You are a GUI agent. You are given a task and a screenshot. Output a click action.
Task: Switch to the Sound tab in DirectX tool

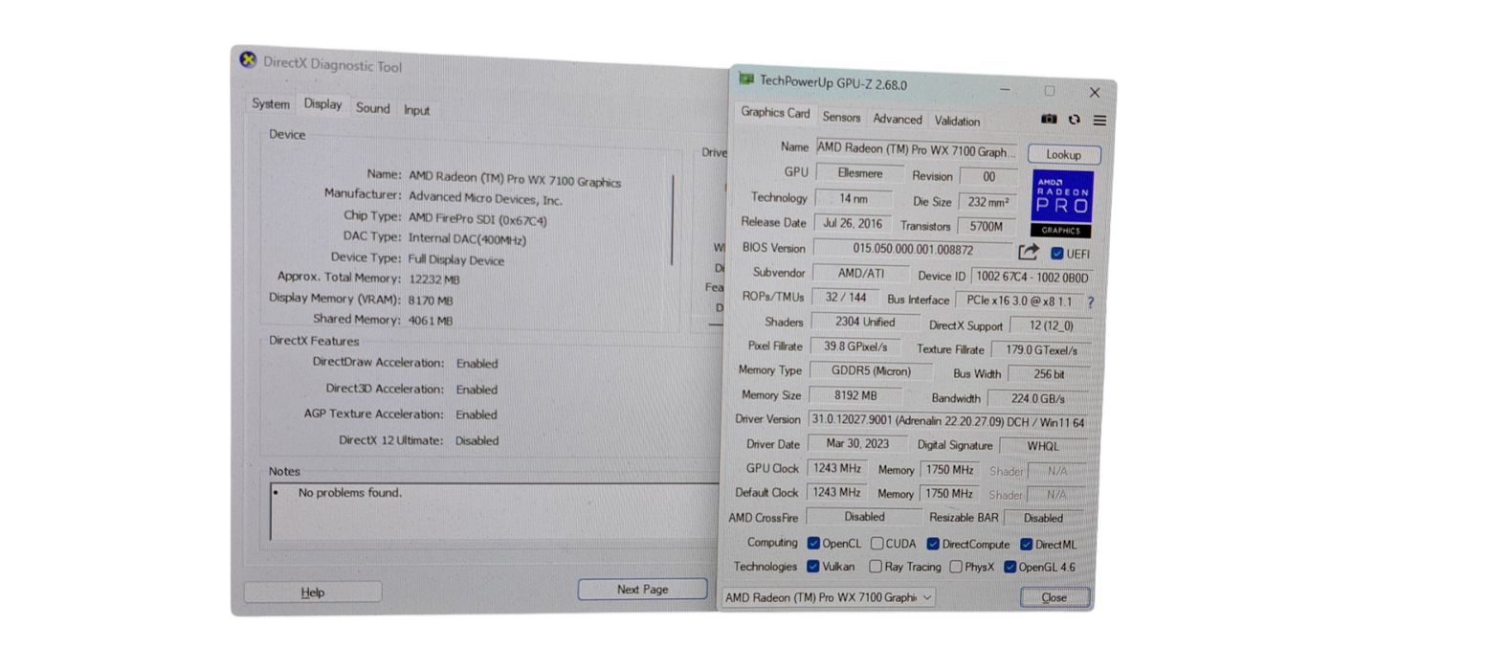coord(372,108)
